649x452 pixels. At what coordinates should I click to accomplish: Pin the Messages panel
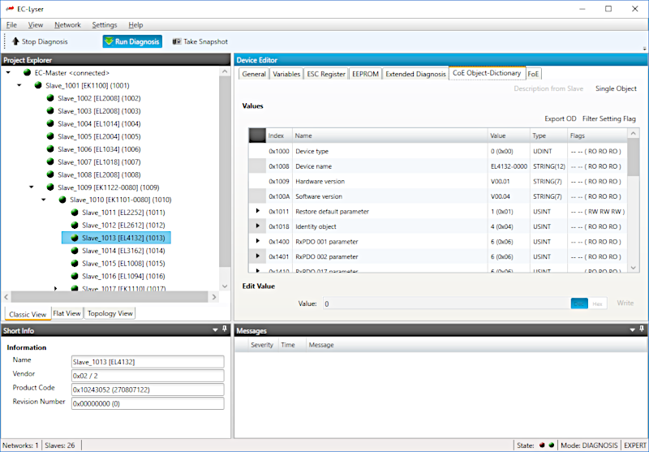(641, 330)
